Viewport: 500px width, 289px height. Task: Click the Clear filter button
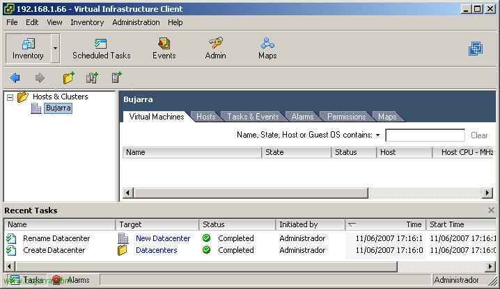tap(479, 135)
